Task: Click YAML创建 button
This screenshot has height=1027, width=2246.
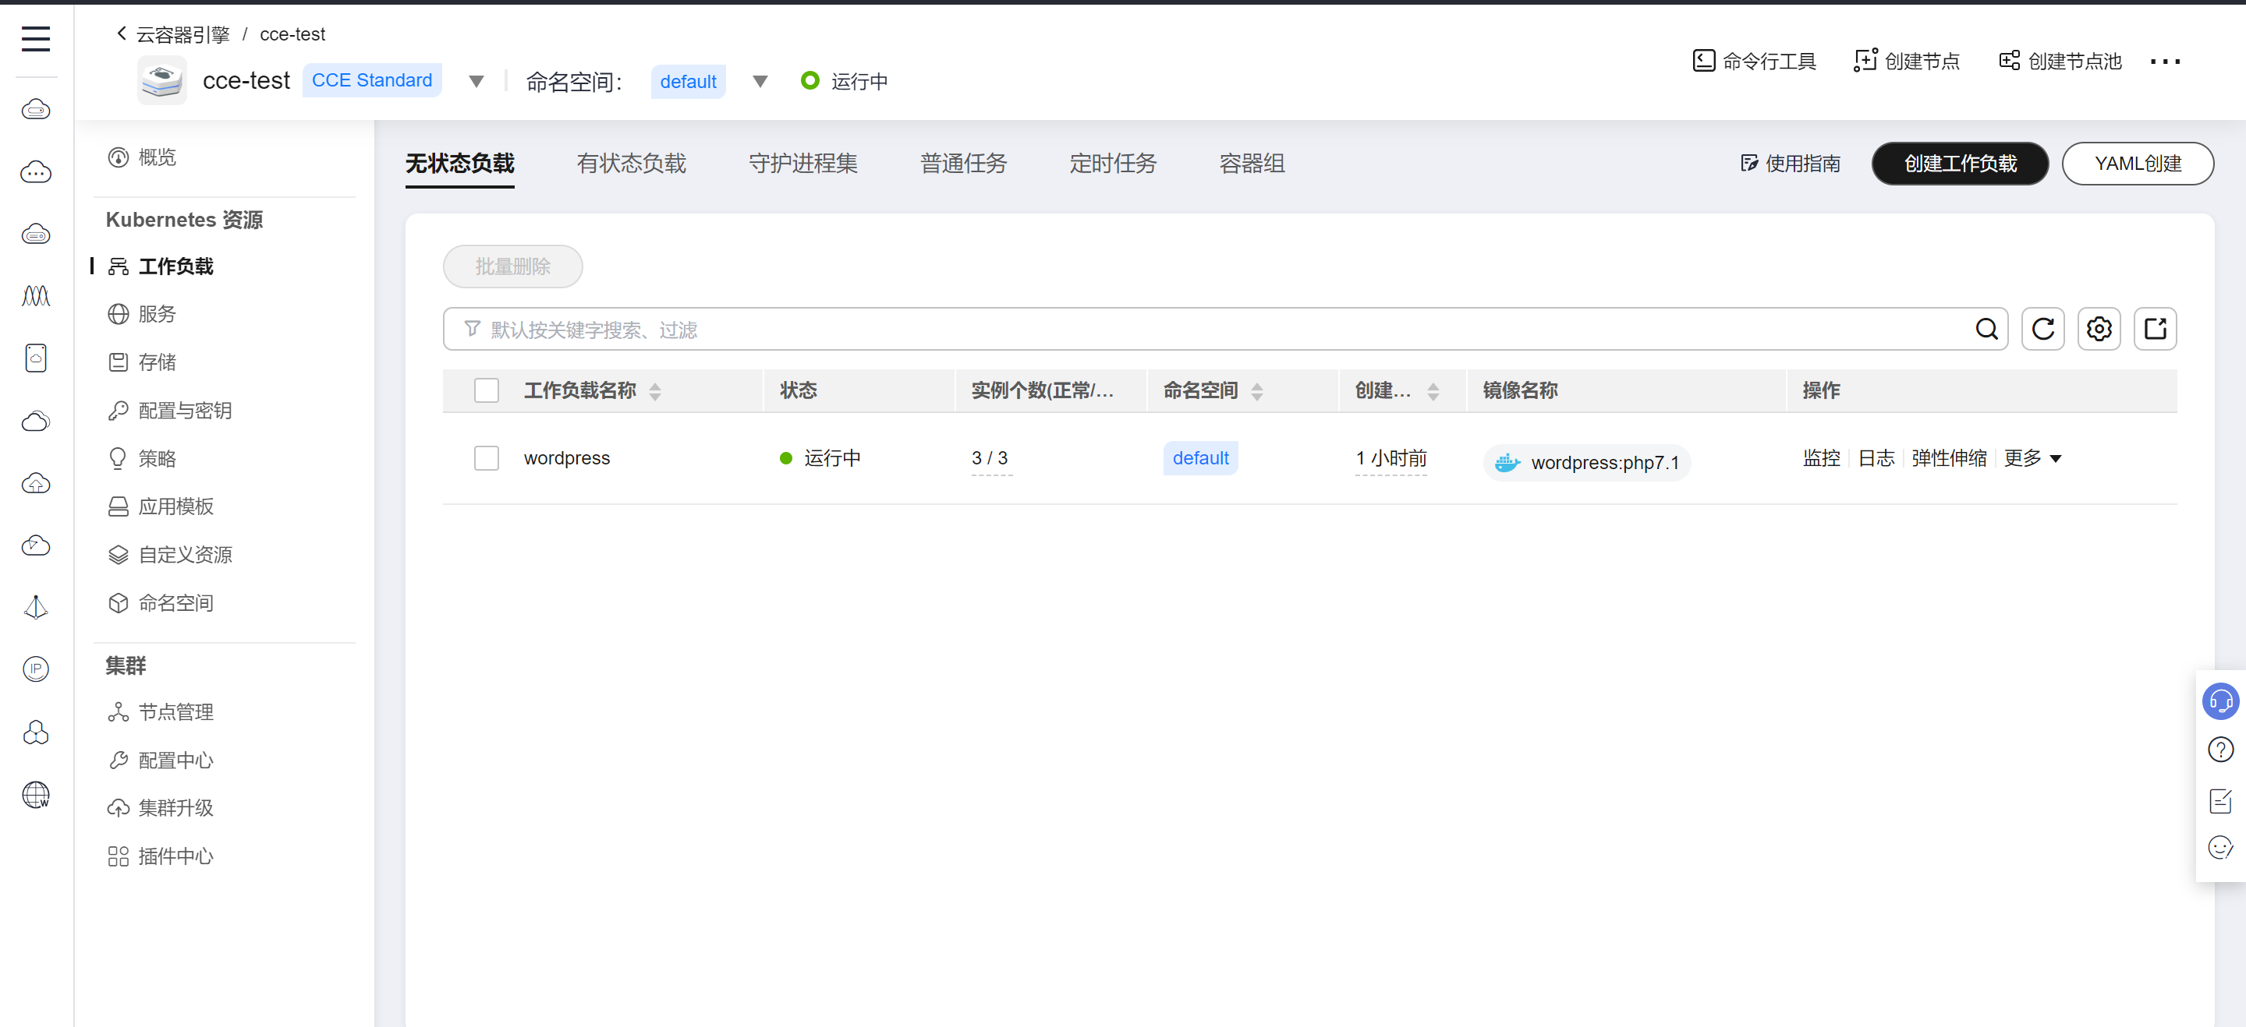Action: (2137, 164)
